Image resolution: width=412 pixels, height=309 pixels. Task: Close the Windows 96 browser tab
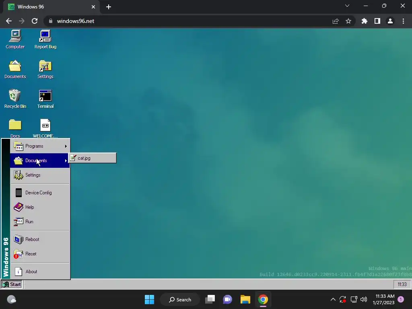click(x=93, y=7)
